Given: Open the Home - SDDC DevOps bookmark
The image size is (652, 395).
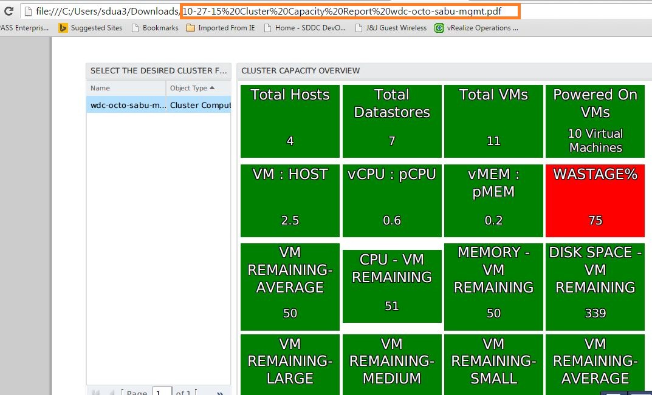Looking at the screenshot, I should coord(304,28).
